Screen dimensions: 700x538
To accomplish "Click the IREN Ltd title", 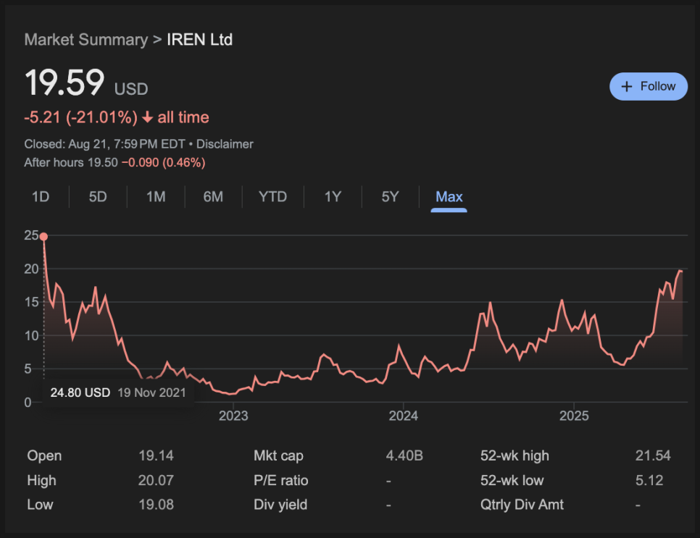I will [199, 40].
